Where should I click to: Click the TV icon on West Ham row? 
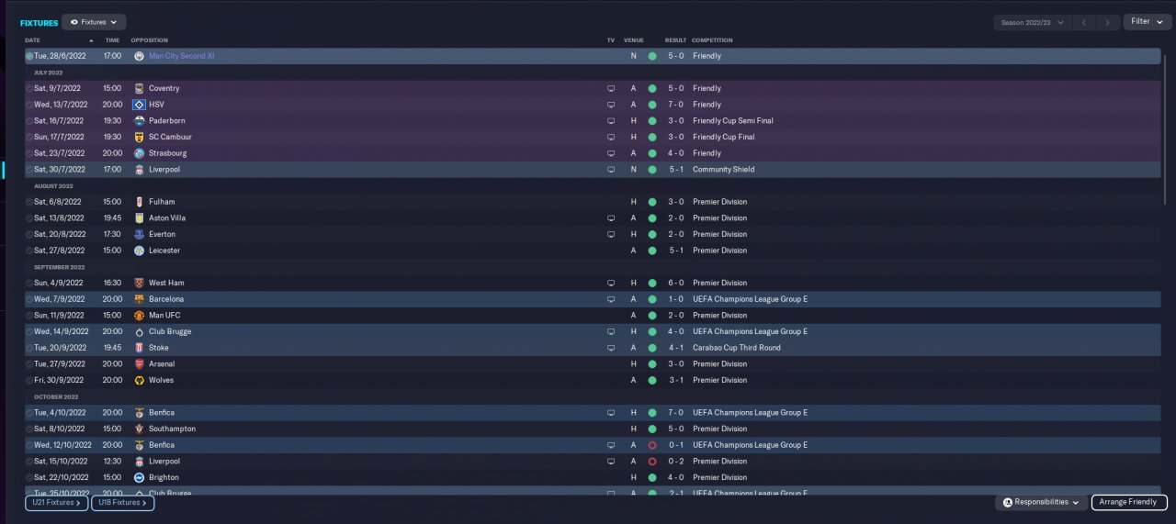click(611, 283)
